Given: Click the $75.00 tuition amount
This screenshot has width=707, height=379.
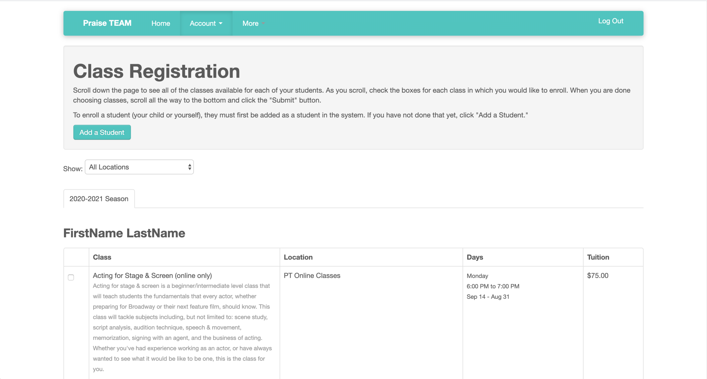Looking at the screenshot, I should click(598, 276).
